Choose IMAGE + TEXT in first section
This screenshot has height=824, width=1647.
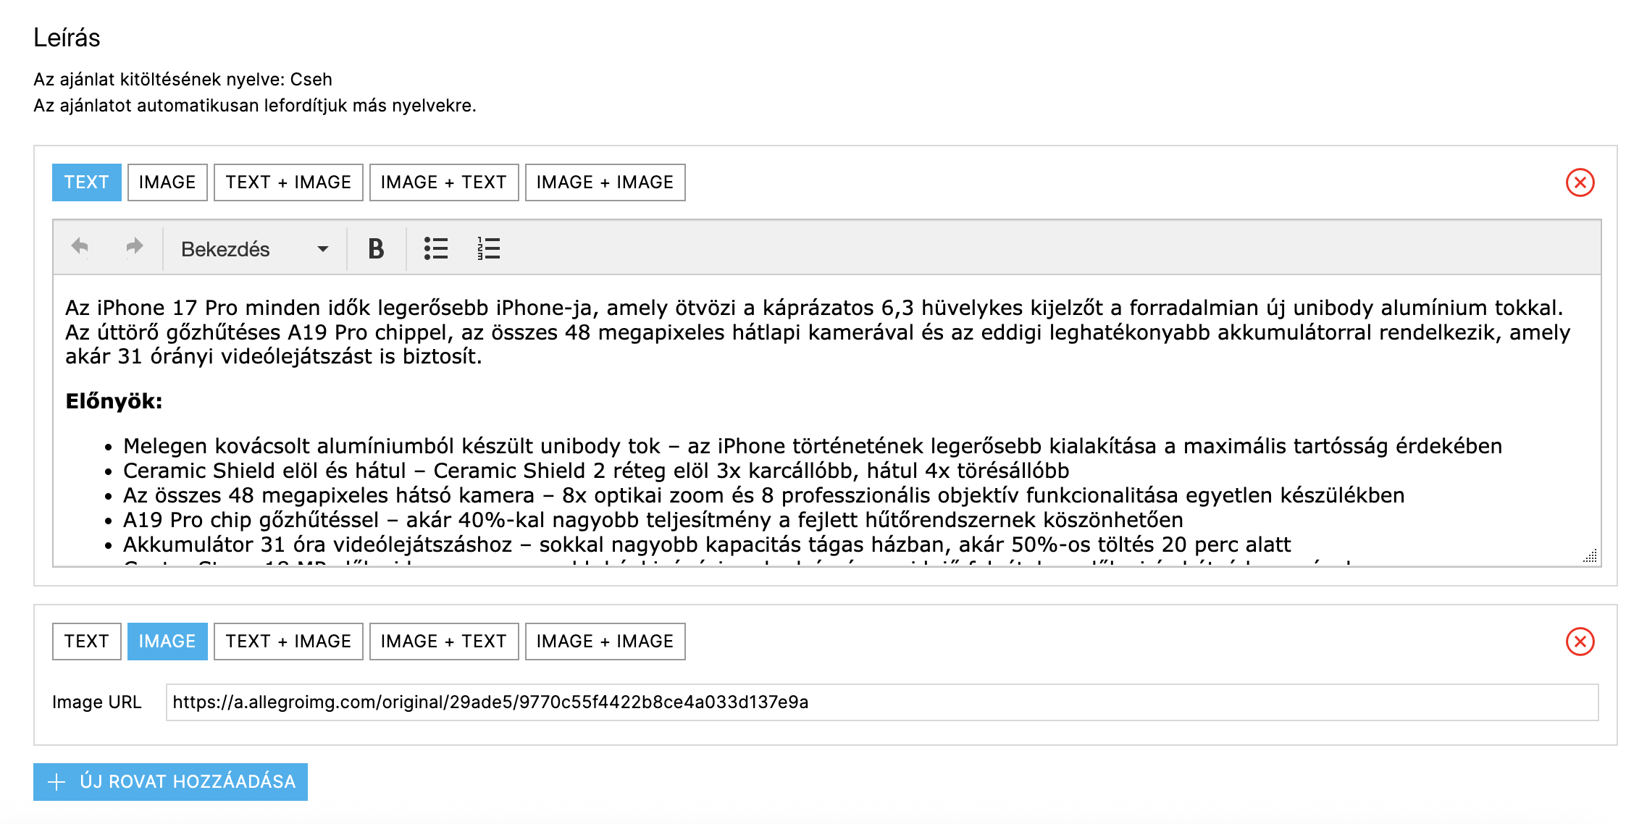click(443, 182)
